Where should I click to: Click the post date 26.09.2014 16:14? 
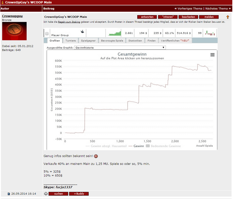24,194
